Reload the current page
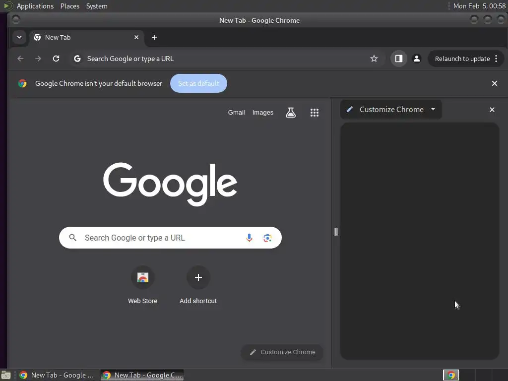 (x=56, y=59)
